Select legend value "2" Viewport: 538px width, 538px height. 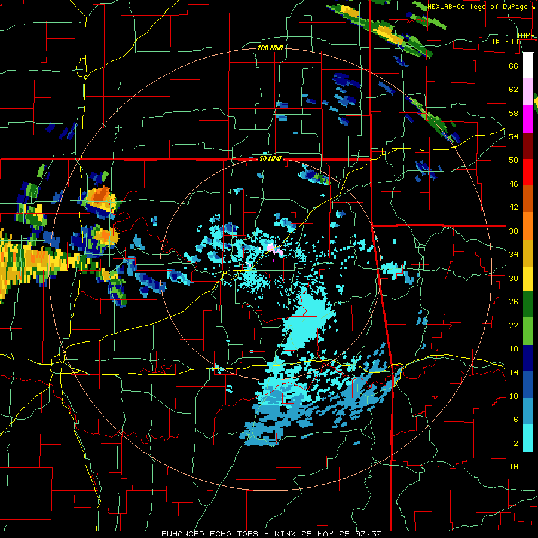click(x=515, y=444)
